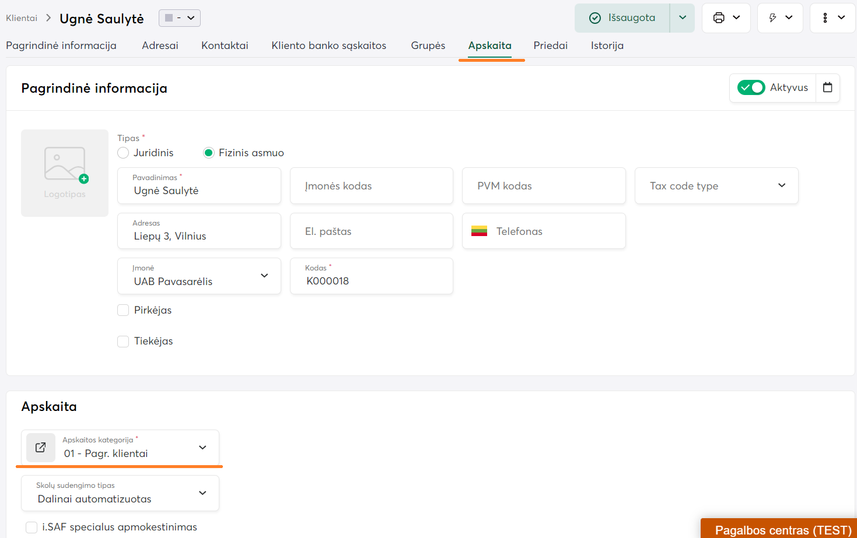Open the gray color status selector
Screen dimensions: 857x538
click(x=179, y=18)
